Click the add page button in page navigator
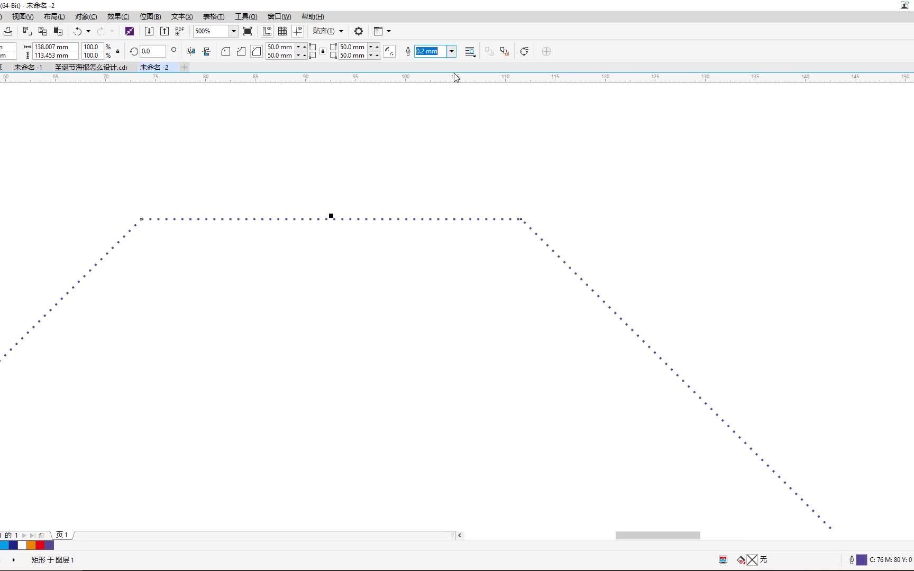 coord(41,535)
